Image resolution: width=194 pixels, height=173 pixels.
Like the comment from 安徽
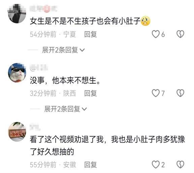(156, 165)
